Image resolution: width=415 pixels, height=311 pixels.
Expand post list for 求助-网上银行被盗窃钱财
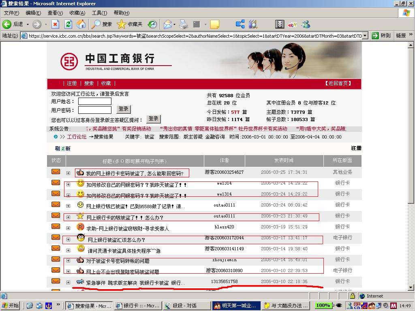click(68, 228)
